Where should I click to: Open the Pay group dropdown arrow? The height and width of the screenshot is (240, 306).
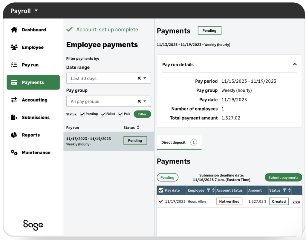pyautogui.click(x=145, y=101)
